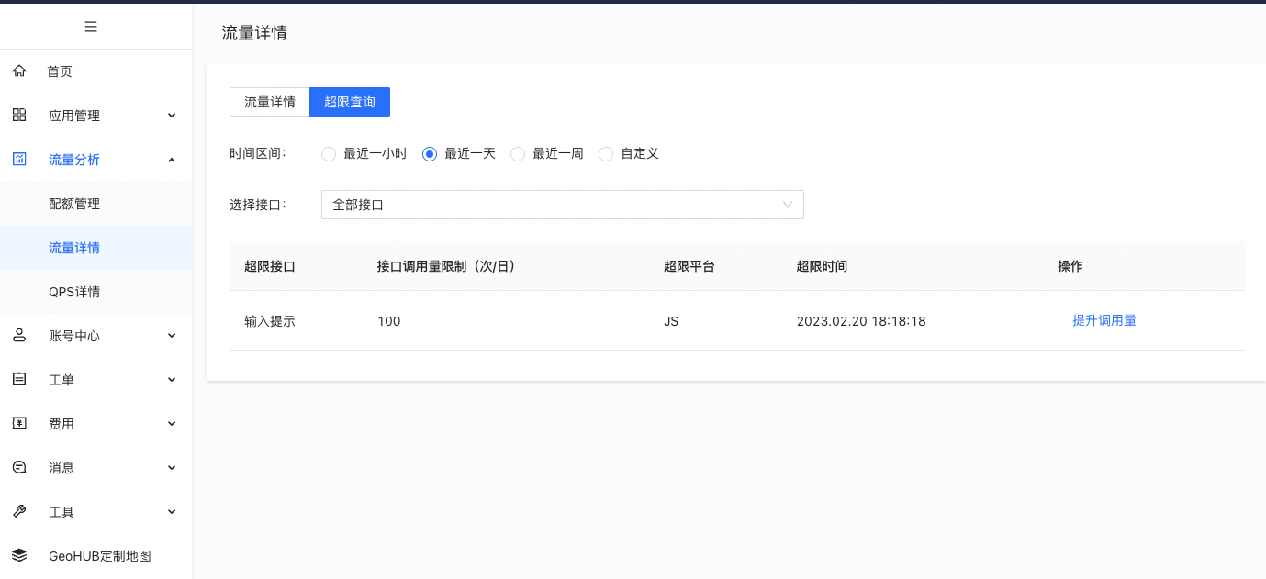Expand the 工具 menu chevron
This screenshot has height=579, width=1266.
172,512
